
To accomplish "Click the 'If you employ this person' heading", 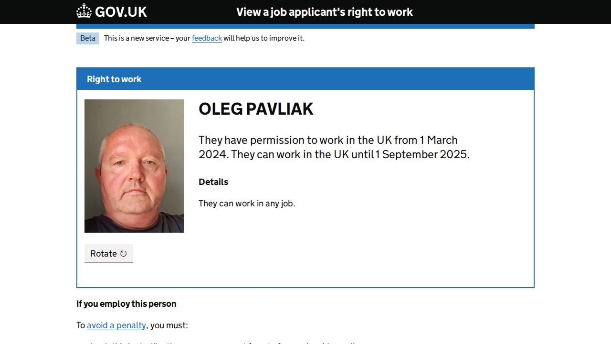I will (126, 304).
